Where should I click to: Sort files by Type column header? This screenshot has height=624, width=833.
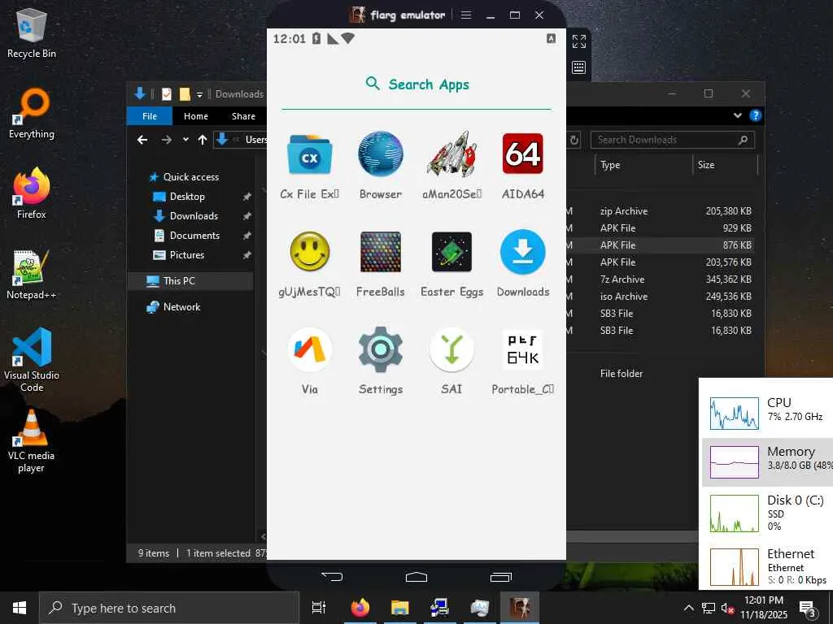610,165
